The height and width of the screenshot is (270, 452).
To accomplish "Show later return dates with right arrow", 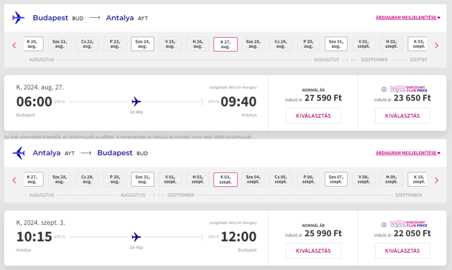I will pyautogui.click(x=437, y=181).
